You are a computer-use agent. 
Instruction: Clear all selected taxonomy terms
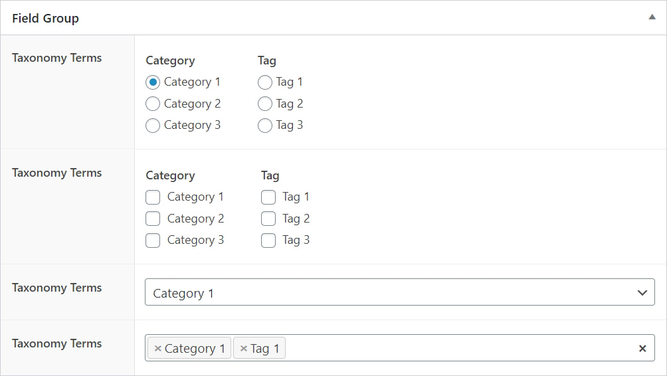point(642,349)
